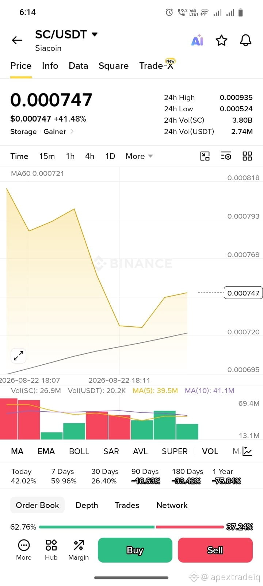Tap the MA(5): 39.5M volume label
Viewport: 263px width, 586px height.
[155, 391]
